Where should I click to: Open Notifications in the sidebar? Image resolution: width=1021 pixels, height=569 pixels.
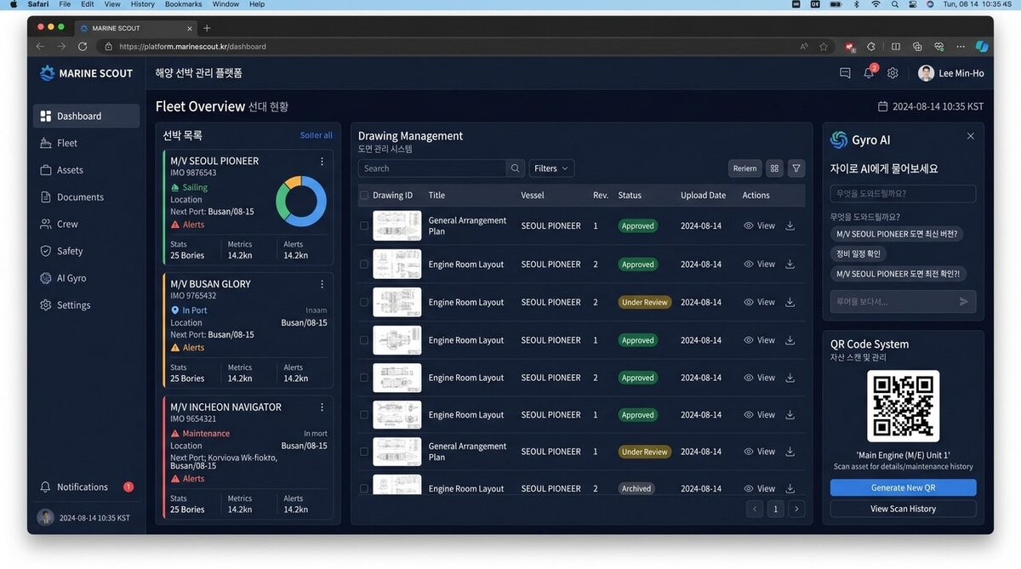point(87,486)
